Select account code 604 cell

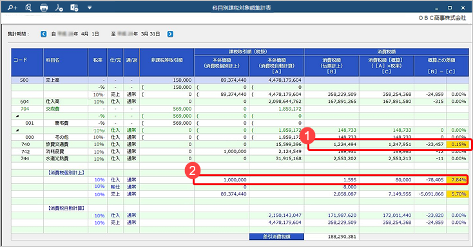point(24,102)
